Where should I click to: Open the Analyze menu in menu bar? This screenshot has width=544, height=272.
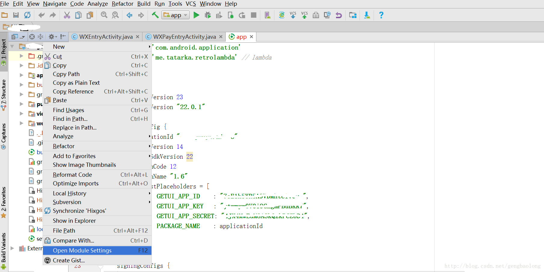tap(98, 4)
